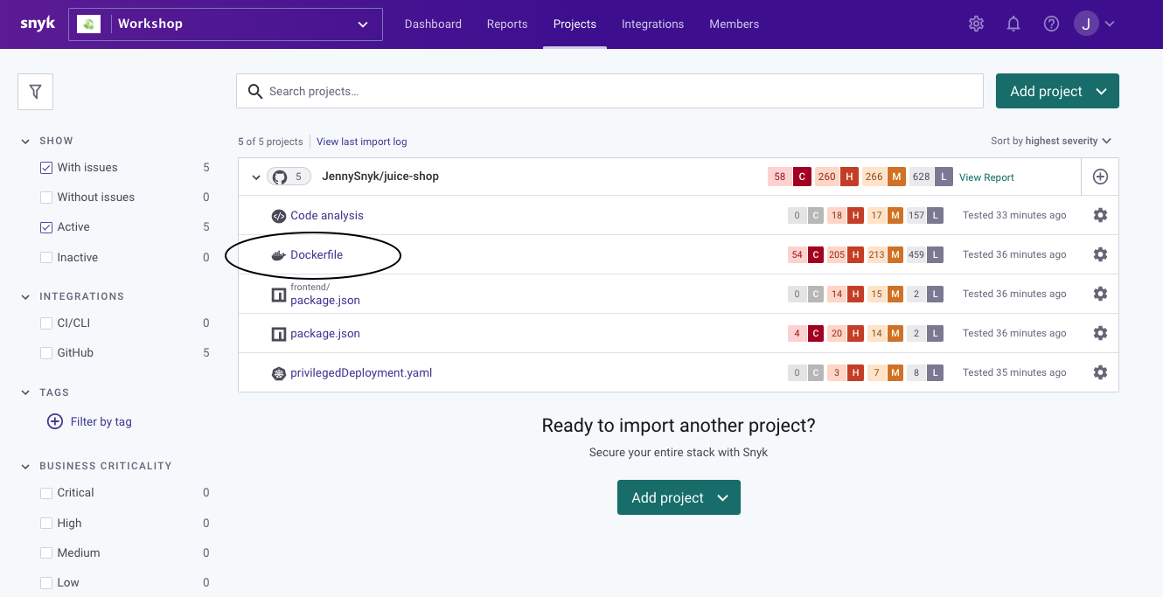Open Sort by highest severity dropdown

(1051, 141)
